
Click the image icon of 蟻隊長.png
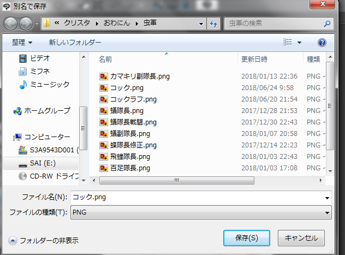(104, 111)
